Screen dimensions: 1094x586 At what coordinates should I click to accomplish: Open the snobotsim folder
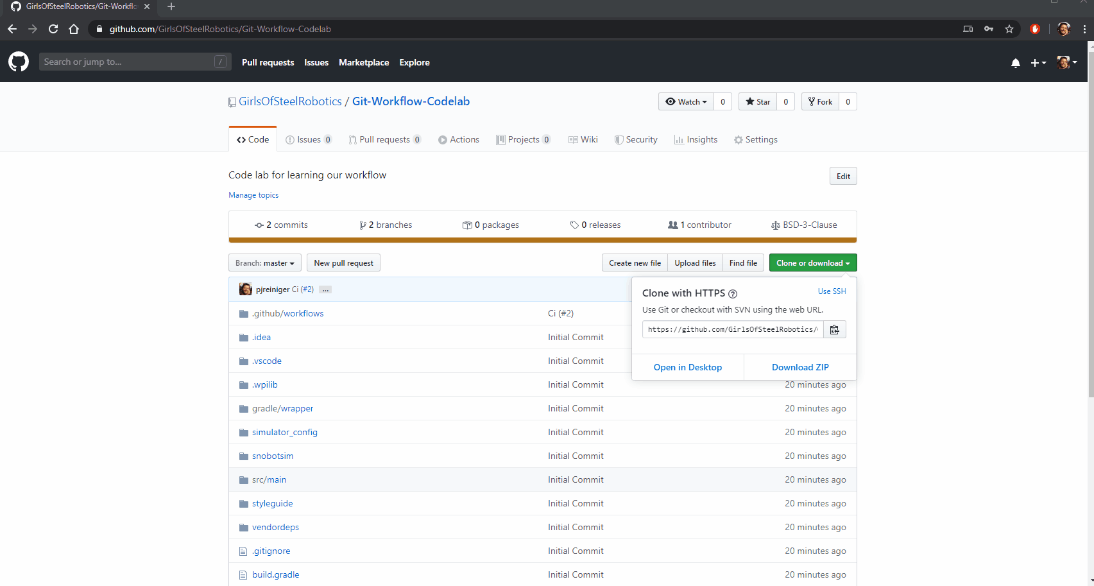click(273, 456)
